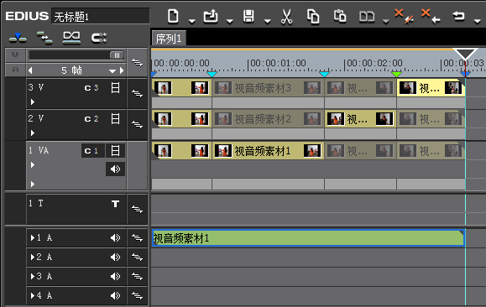Select the 视音频素材3 clip on 3 V
Screen dimensions: 486x307
coord(268,88)
